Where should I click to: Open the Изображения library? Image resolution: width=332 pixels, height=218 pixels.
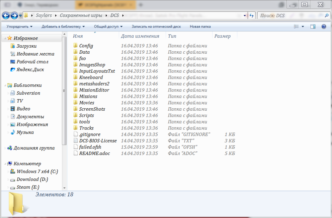point(29,124)
